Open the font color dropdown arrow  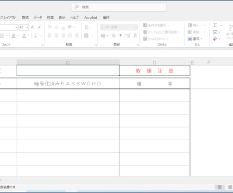tap(29, 36)
